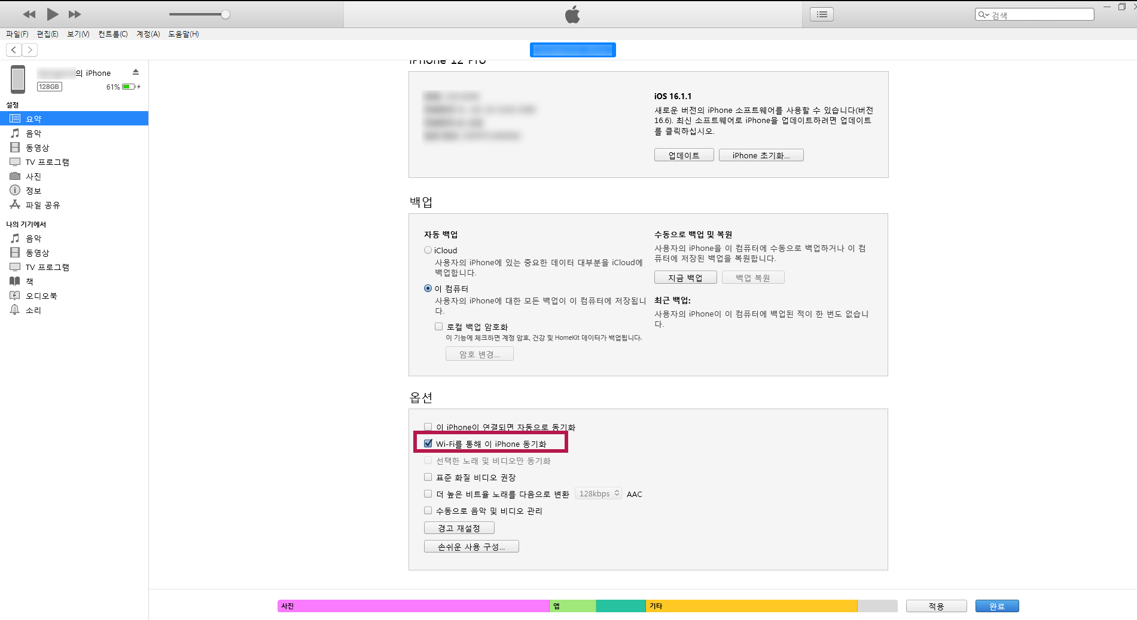Select 요약 summary icon in settings
The image size is (1137, 620).
pos(15,118)
